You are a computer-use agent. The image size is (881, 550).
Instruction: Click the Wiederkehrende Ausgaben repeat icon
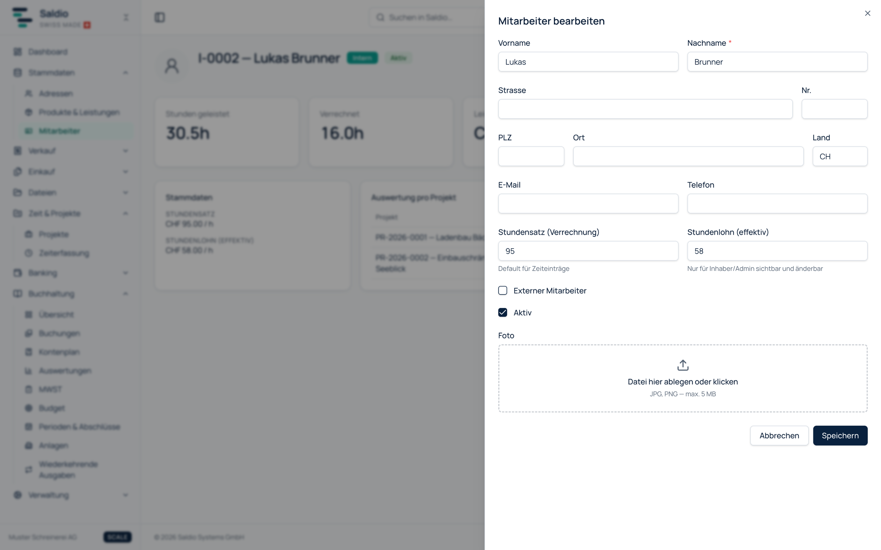click(x=29, y=470)
